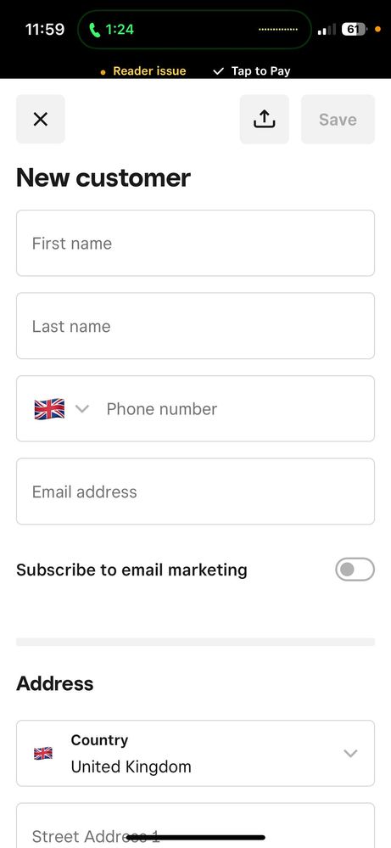Viewport: 391px width, 848px height.
Task: Select the United Kingdom country selector
Action: 195,754
